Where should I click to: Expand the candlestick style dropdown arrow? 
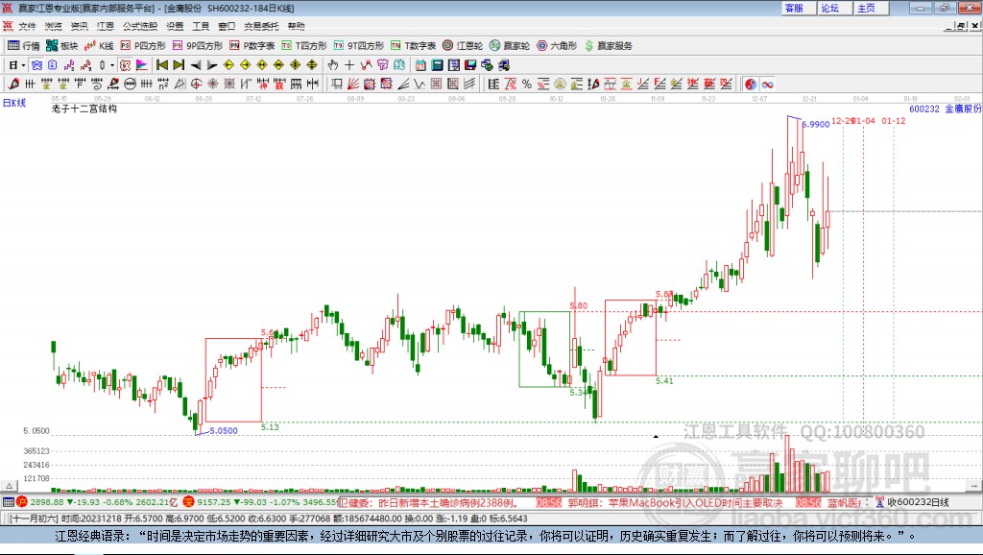[x=112, y=65]
